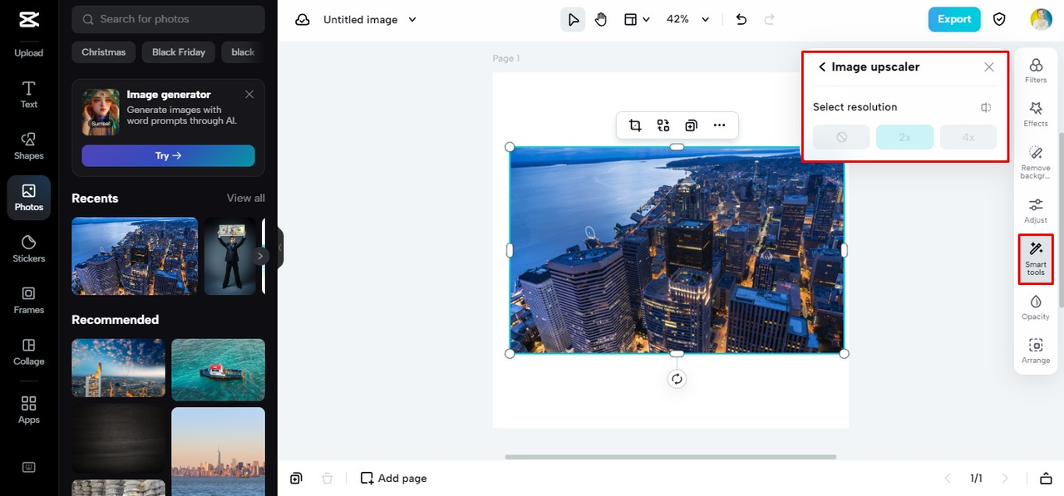The image size is (1064, 496).
Task: Select 2x resolution option
Action: pyautogui.click(x=905, y=137)
